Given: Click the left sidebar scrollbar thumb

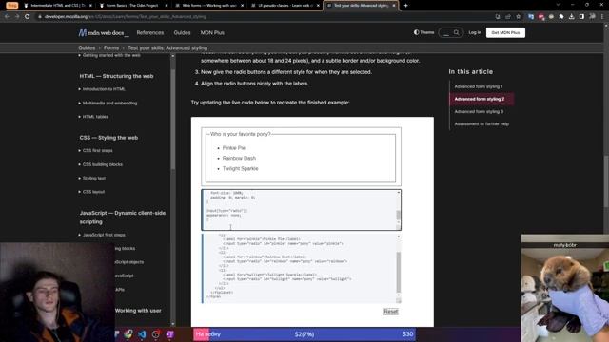Looking at the screenshot, I should (173, 120).
